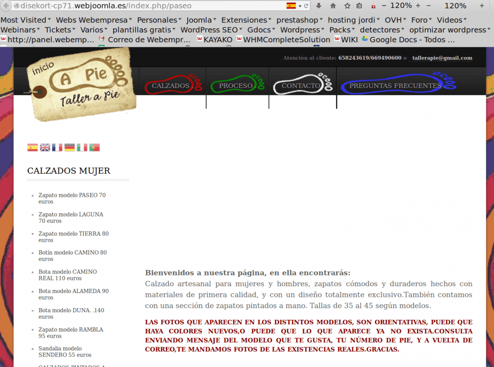Open the panel.webemp bookmark
494x367 pixels.
click(x=48, y=40)
